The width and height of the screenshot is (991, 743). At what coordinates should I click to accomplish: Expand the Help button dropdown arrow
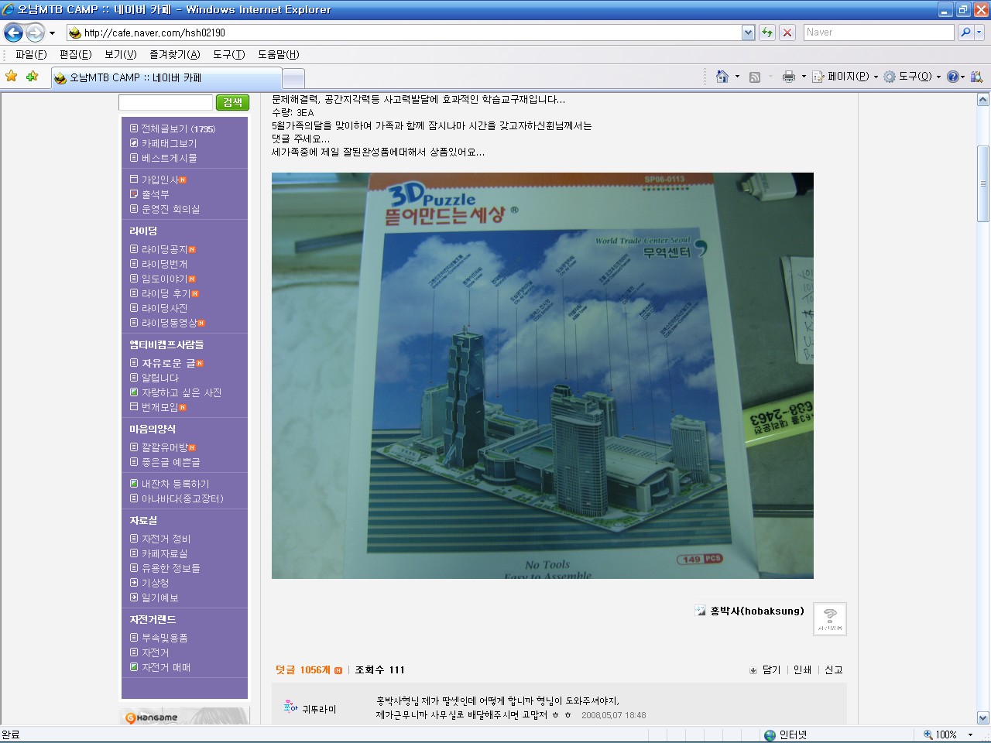[962, 77]
